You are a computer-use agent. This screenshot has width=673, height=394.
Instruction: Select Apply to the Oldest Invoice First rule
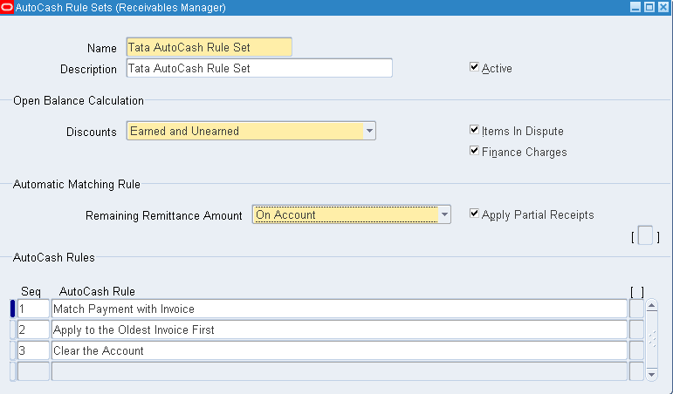pyautogui.click(x=339, y=329)
